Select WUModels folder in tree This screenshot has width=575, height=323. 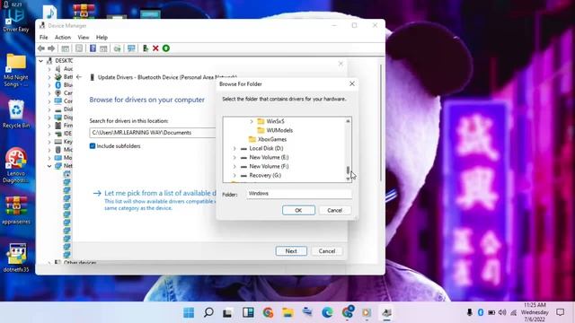[279, 130]
